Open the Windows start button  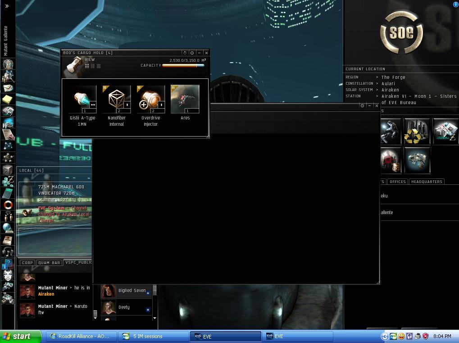click(20, 336)
